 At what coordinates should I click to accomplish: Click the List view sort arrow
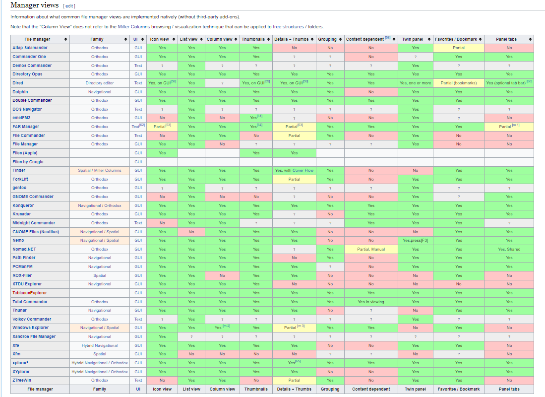[x=201, y=39]
